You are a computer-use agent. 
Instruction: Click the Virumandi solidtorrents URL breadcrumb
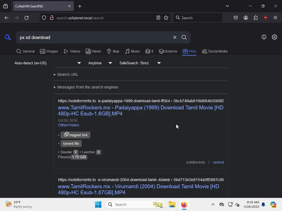pos(141,180)
